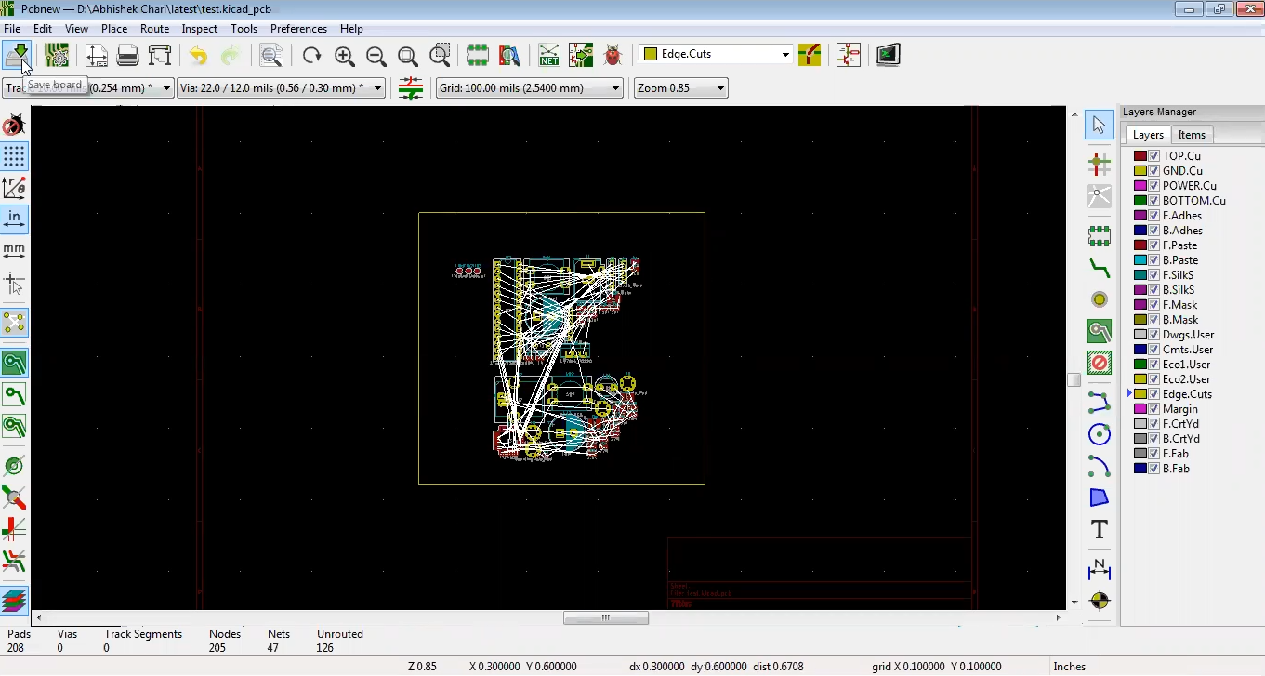Uncheck GND.Cu layer visibility
1265x676 pixels.
click(x=1154, y=171)
